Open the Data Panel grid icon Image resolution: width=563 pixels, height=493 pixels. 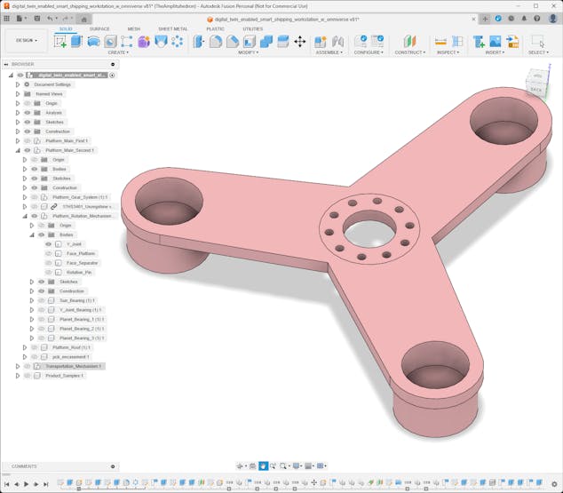[x=6, y=18]
